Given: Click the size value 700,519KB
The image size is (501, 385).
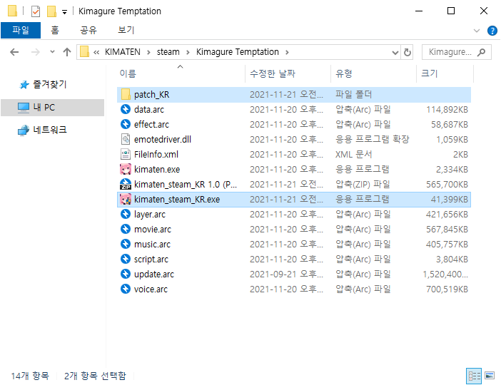Looking at the screenshot, I should pyautogui.click(x=447, y=289).
